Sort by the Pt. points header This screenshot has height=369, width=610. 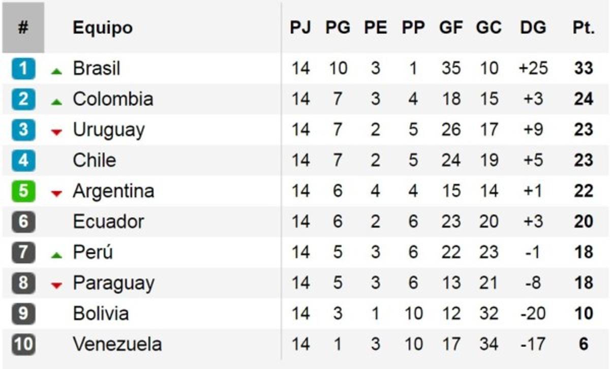click(583, 27)
